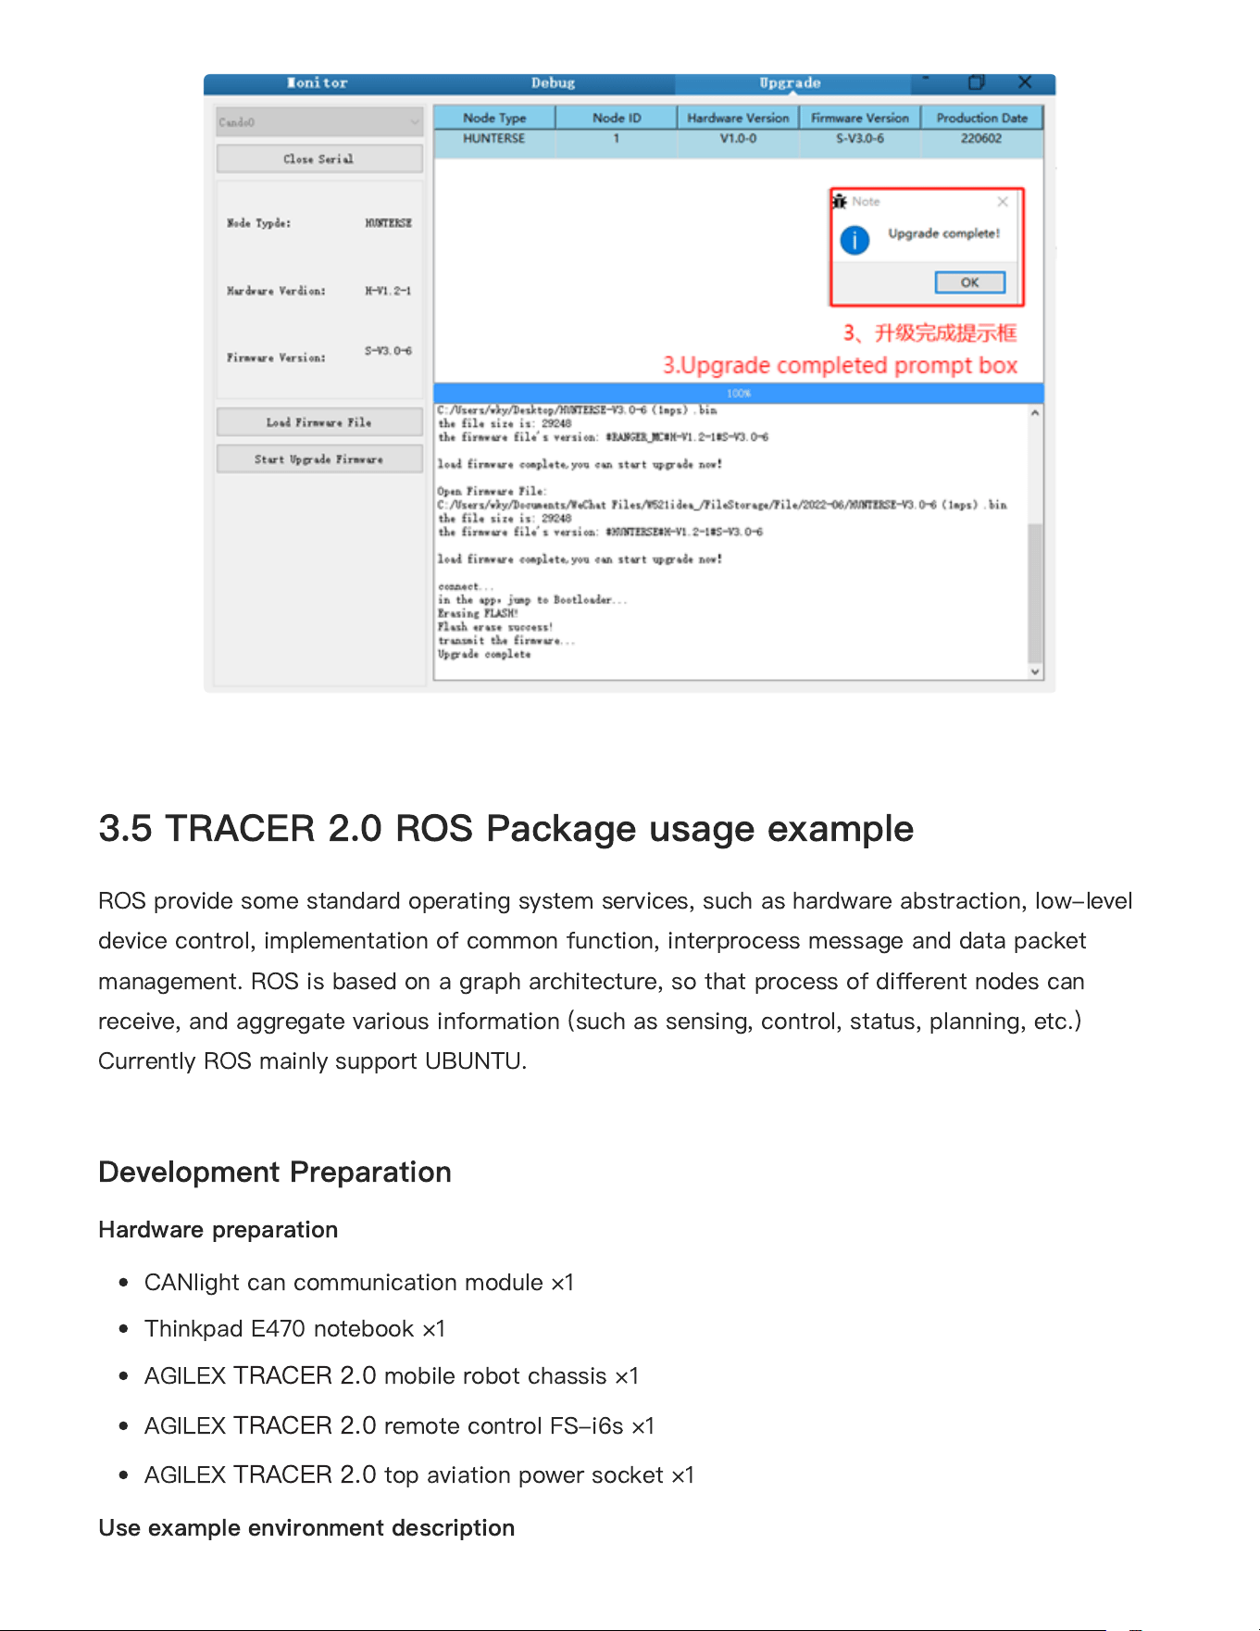Click the "Hardware preparation" subheading

pyautogui.click(x=218, y=1230)
